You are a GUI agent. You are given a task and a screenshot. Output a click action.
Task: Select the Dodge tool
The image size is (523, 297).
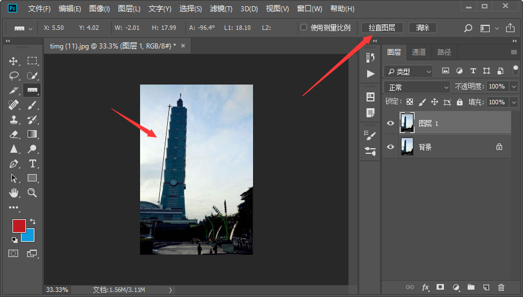pos(32,149)
